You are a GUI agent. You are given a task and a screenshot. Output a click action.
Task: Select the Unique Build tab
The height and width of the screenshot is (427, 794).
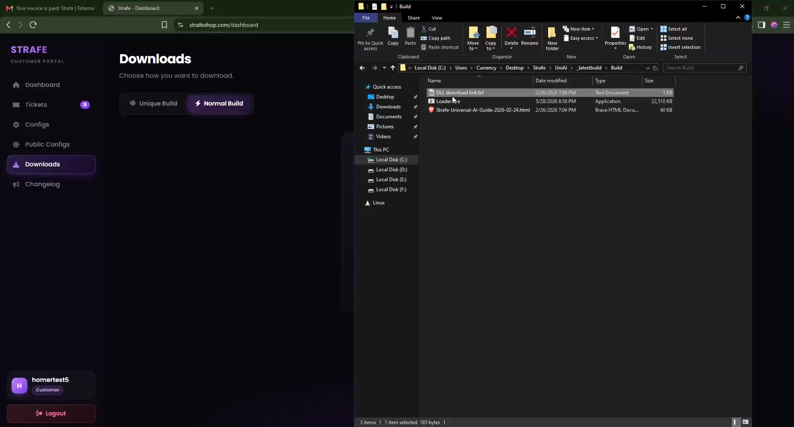click(x=154, y=103)
